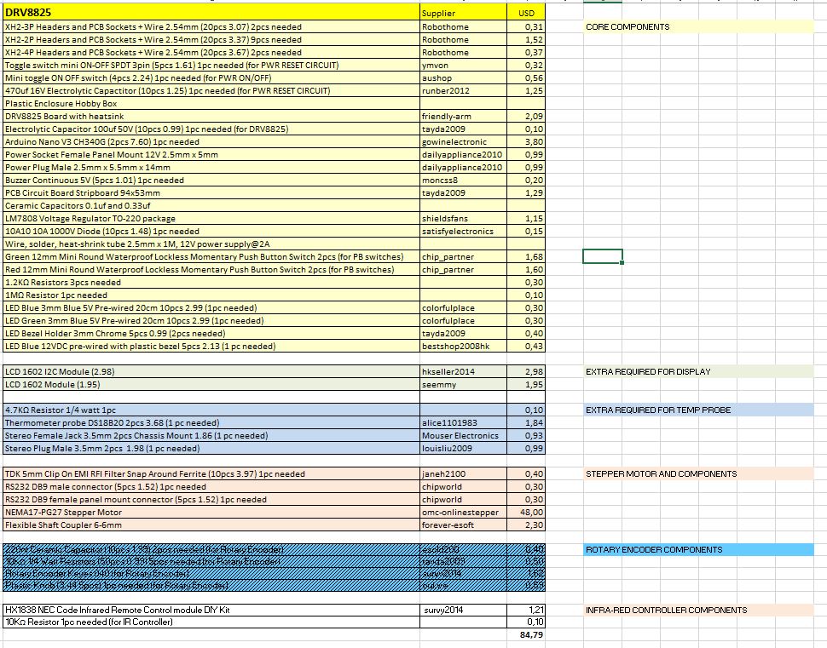Select HX1838 NEC Infrared Remote Control cell
The image size is (827, 648).
[x=211, y=610]
